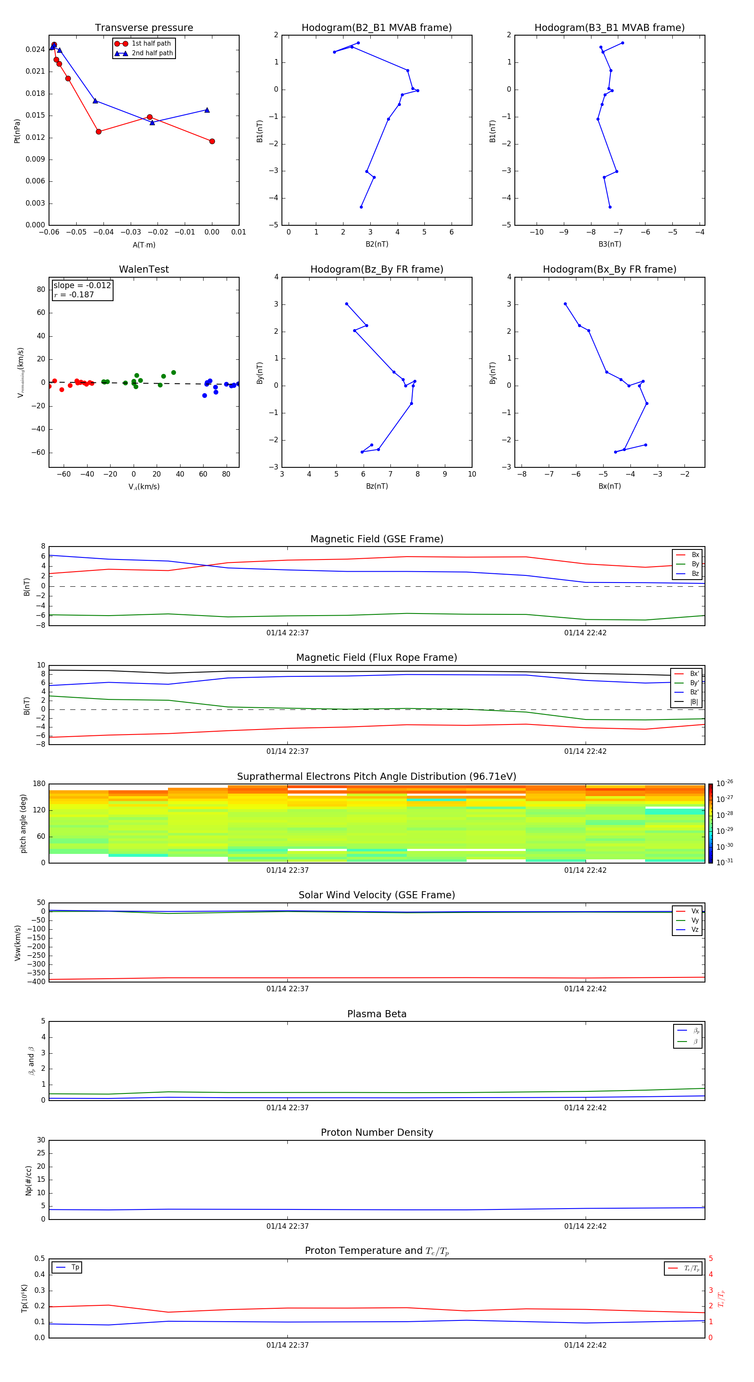Screen dimensions: 754x1382
Task: Click "01/14 22:37" under the GSE Magnetic Field plot
Action: pyautogui.click(x=288, y=632)
